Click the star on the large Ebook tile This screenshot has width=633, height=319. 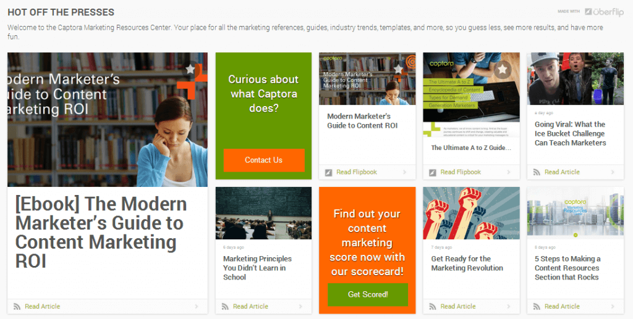[190, 69]
